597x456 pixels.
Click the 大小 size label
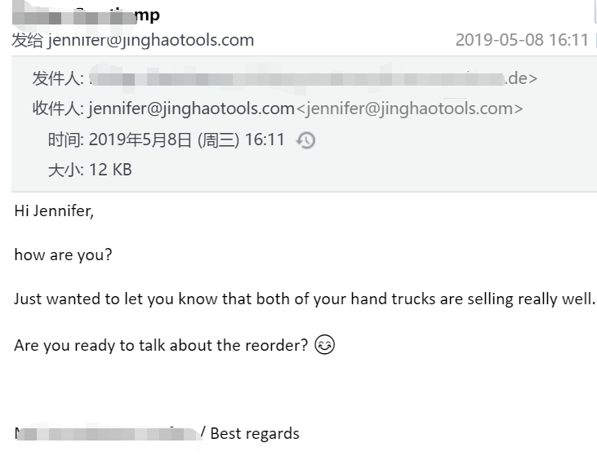tap(65, 170)
